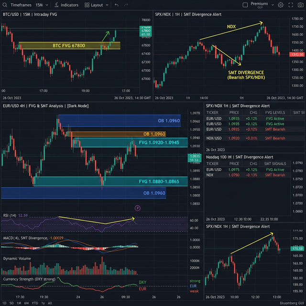The height and width of the screenshot is (306, 306).
Task: Open the Indicators menu
Action: pyautogui.click(x=66, y=5)
